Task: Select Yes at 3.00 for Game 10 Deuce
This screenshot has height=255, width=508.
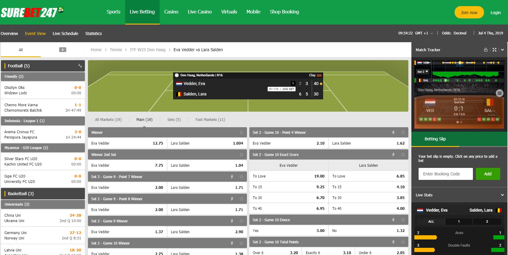Action: (x=289, y=231)
